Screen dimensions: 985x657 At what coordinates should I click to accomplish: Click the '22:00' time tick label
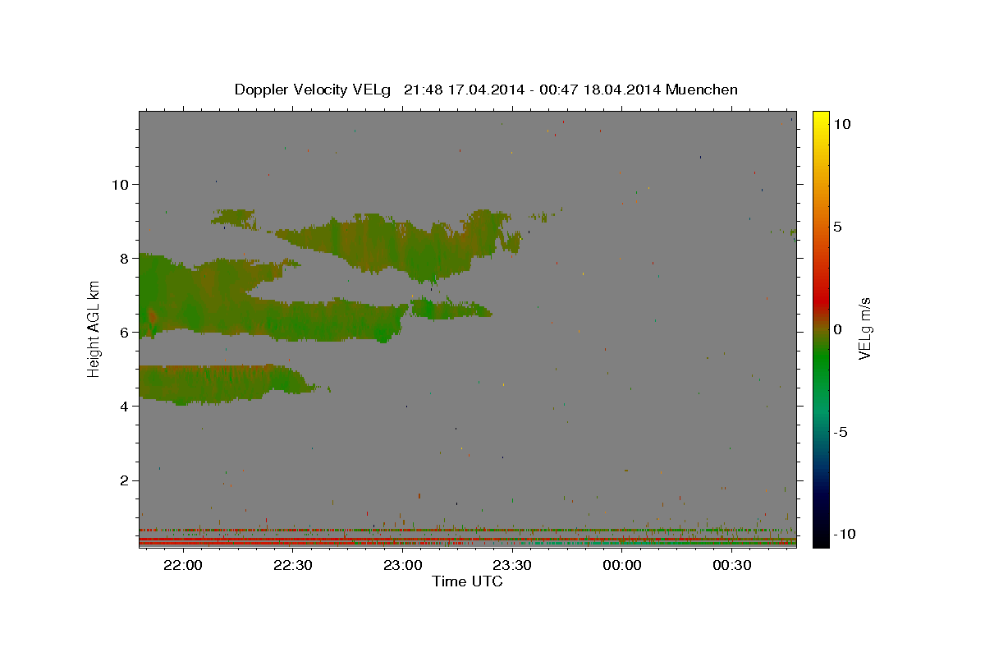pos(184,566)
